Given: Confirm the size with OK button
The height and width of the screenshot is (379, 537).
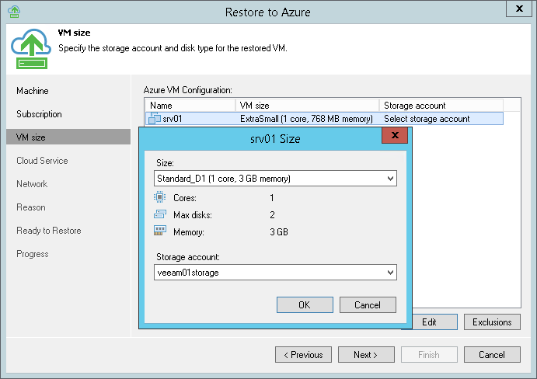Looking at the screenshot, I should click(305, 305).
